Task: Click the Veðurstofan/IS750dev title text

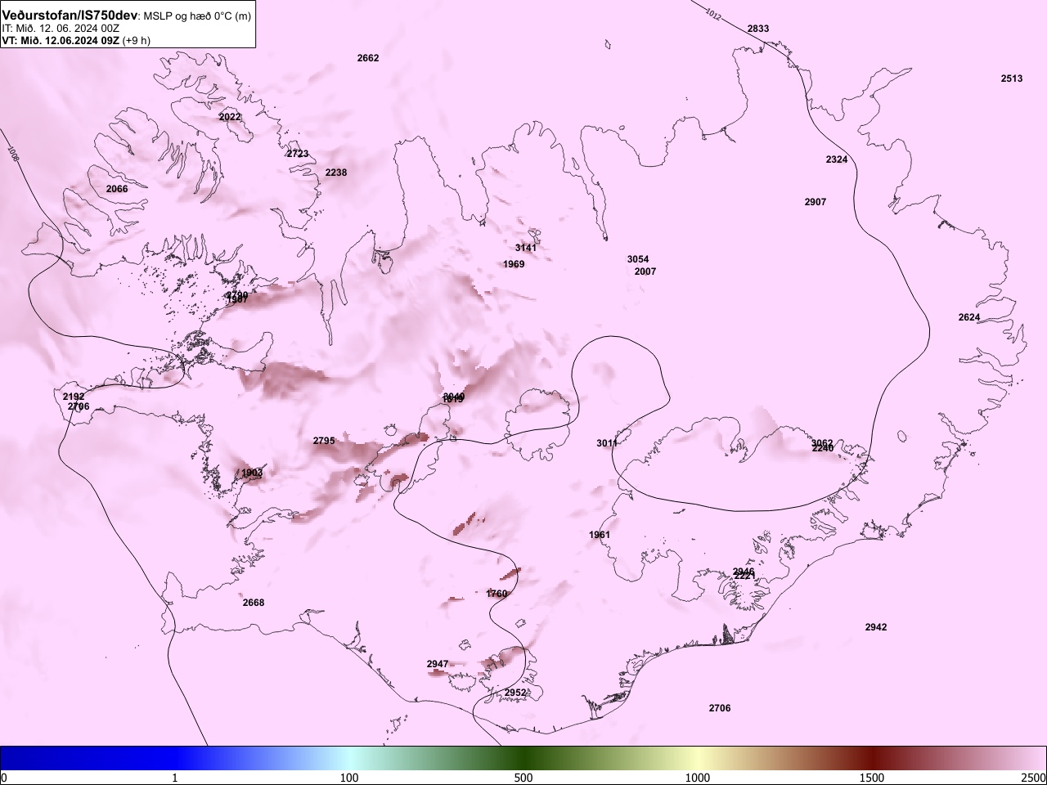Action: (70, 16)
